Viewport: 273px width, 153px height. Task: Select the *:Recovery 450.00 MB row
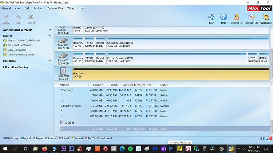(x=165, y=90)
